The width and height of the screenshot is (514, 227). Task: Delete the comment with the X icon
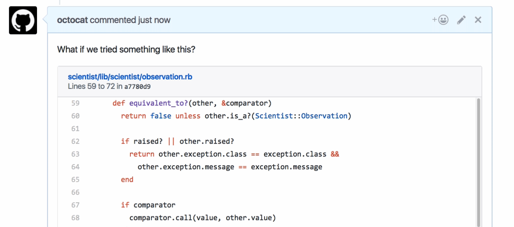[x=478, y=20]
